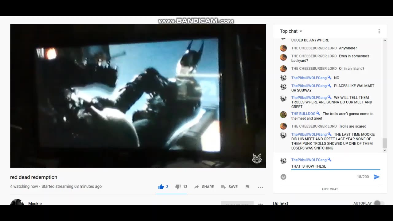Image resolution: width=393 pixels, height=221 pixels.
Task: Click the chat scrollbar thumb
Action: 384,143
